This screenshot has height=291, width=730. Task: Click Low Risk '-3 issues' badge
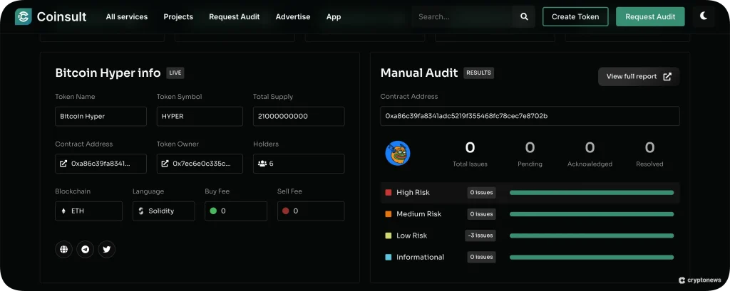[480, 236]
